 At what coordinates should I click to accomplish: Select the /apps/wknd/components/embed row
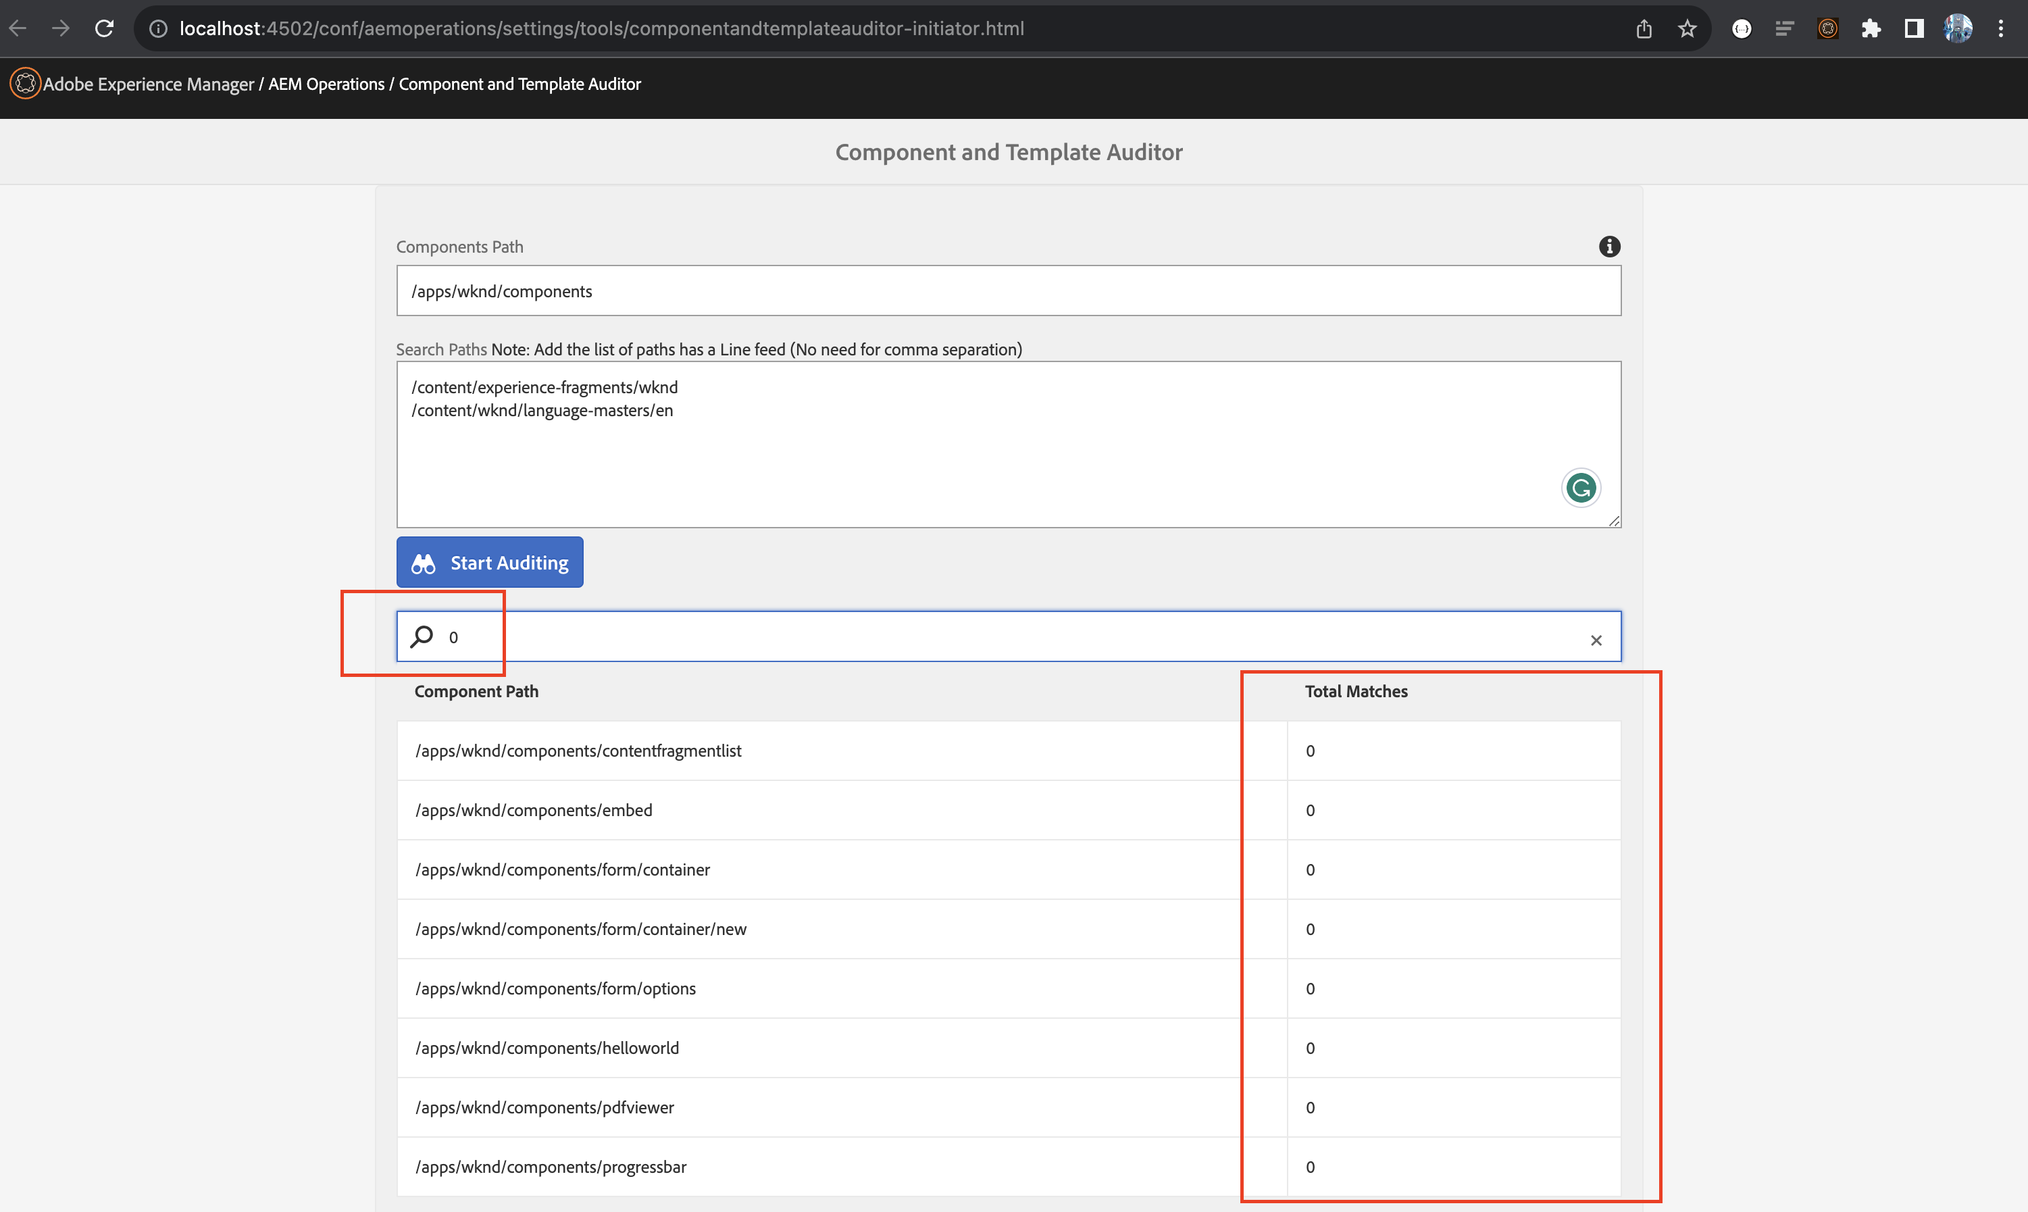(x=1009, y=810)
